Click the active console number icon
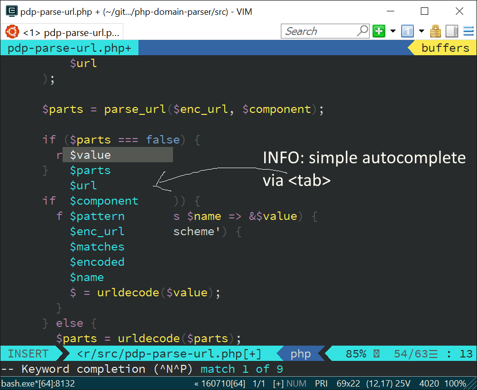 pyautogui.click(x=407, y=31)
